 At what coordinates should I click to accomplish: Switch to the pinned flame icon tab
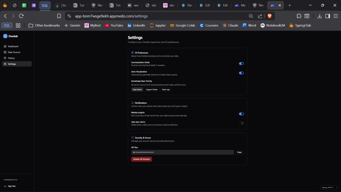click(x=5, y=5)
